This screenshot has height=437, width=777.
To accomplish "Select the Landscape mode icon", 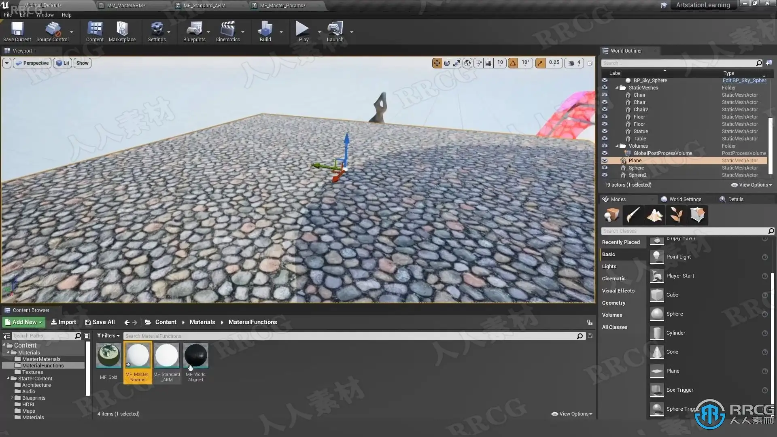I will pyautogui.click(x=654, y=215).
